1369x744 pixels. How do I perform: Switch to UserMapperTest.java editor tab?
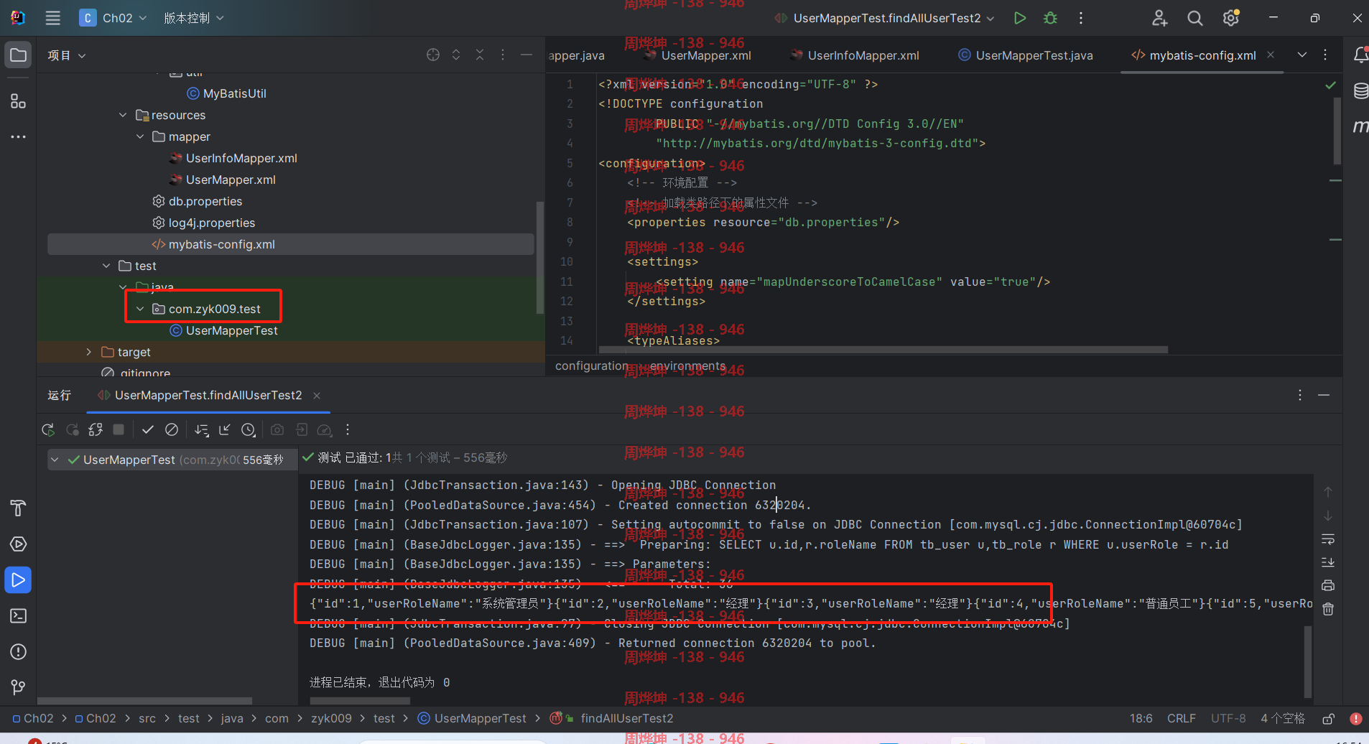point(1026,55)
